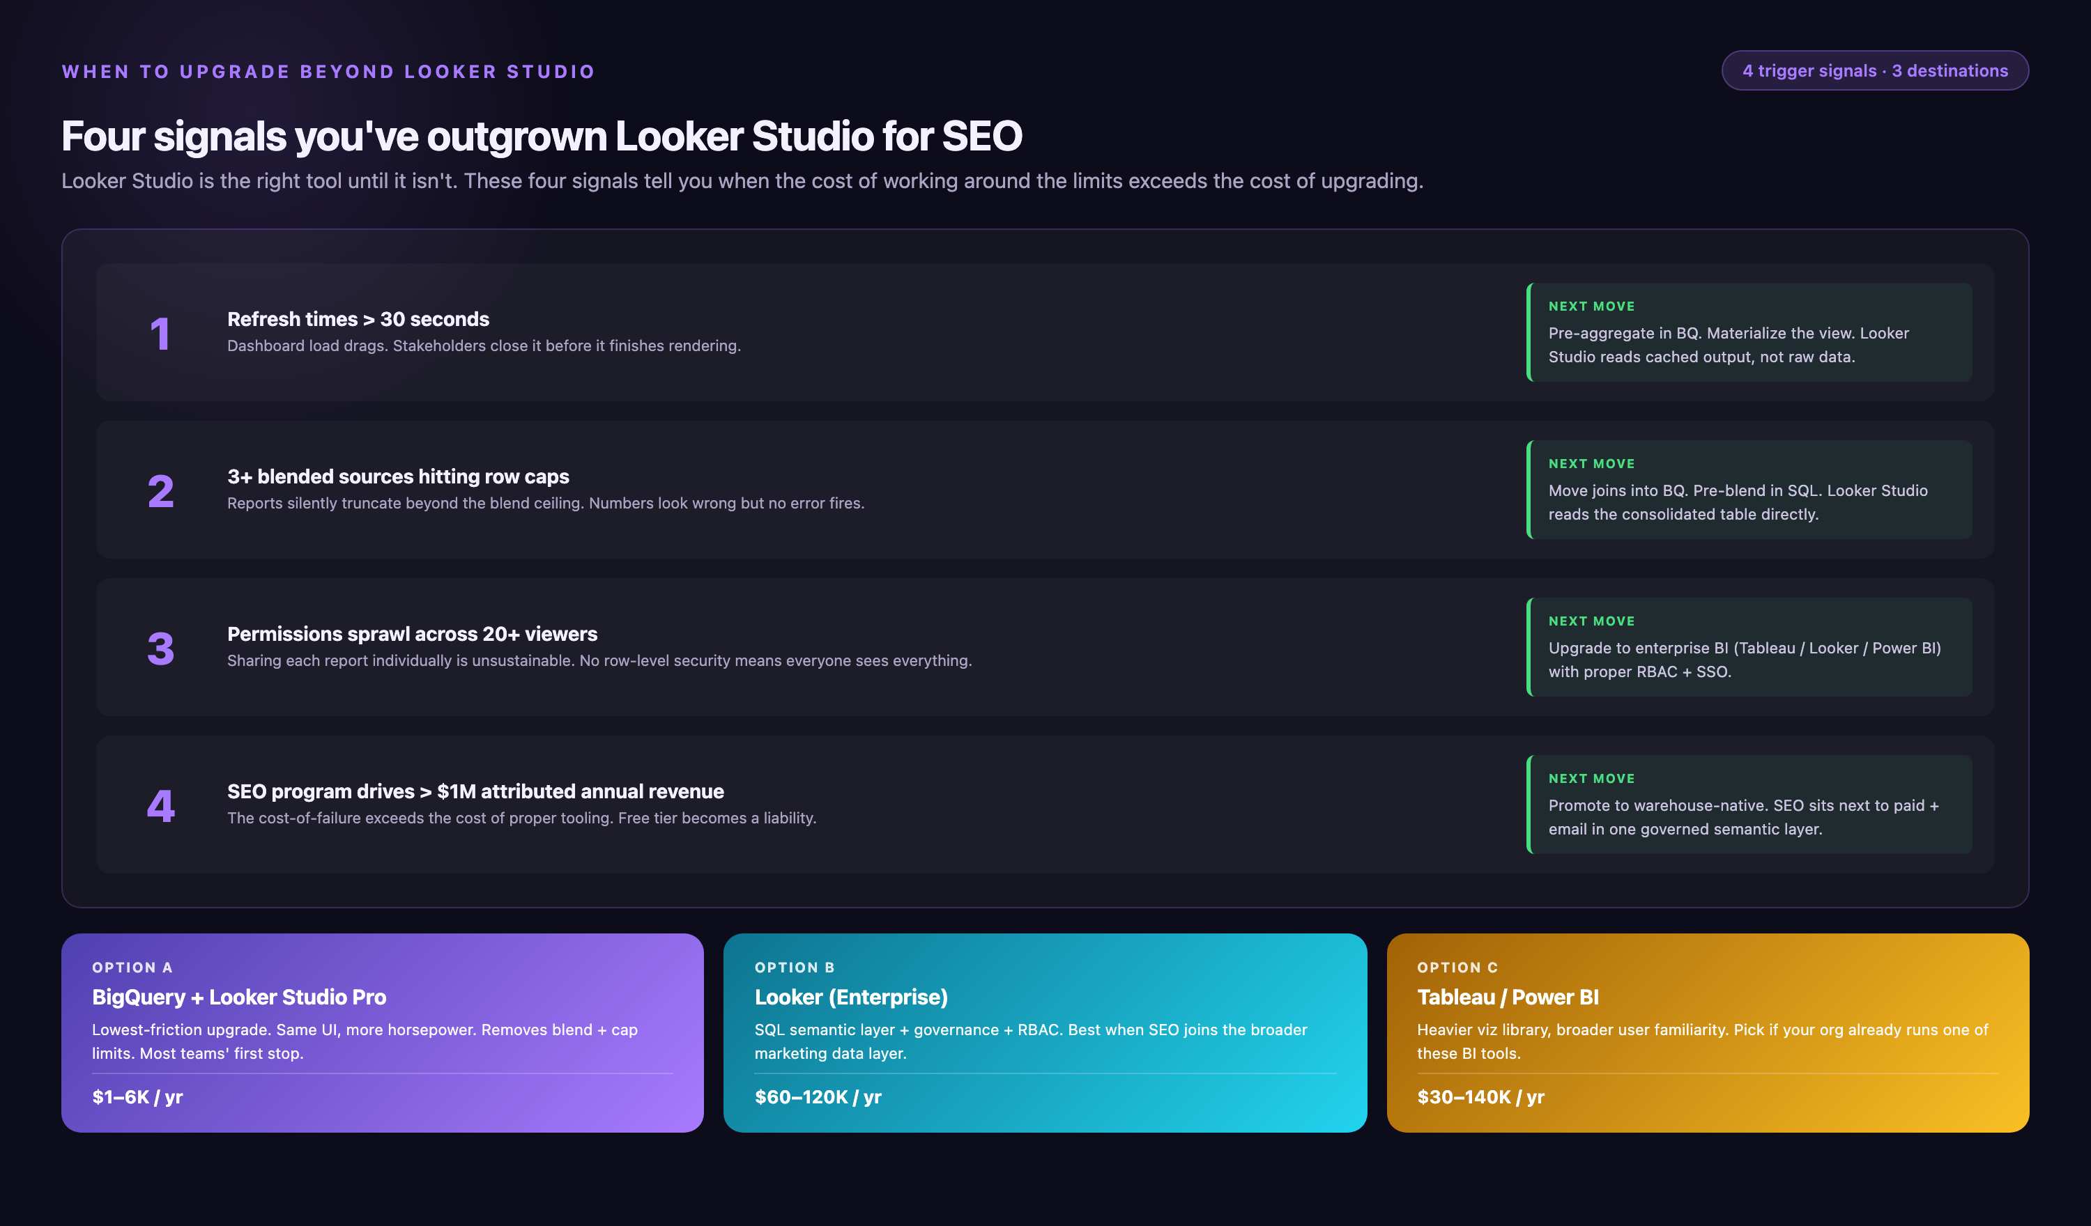Open the Next Move card 'Upgrade to enterprise BI'

(x=1749, y=647)
